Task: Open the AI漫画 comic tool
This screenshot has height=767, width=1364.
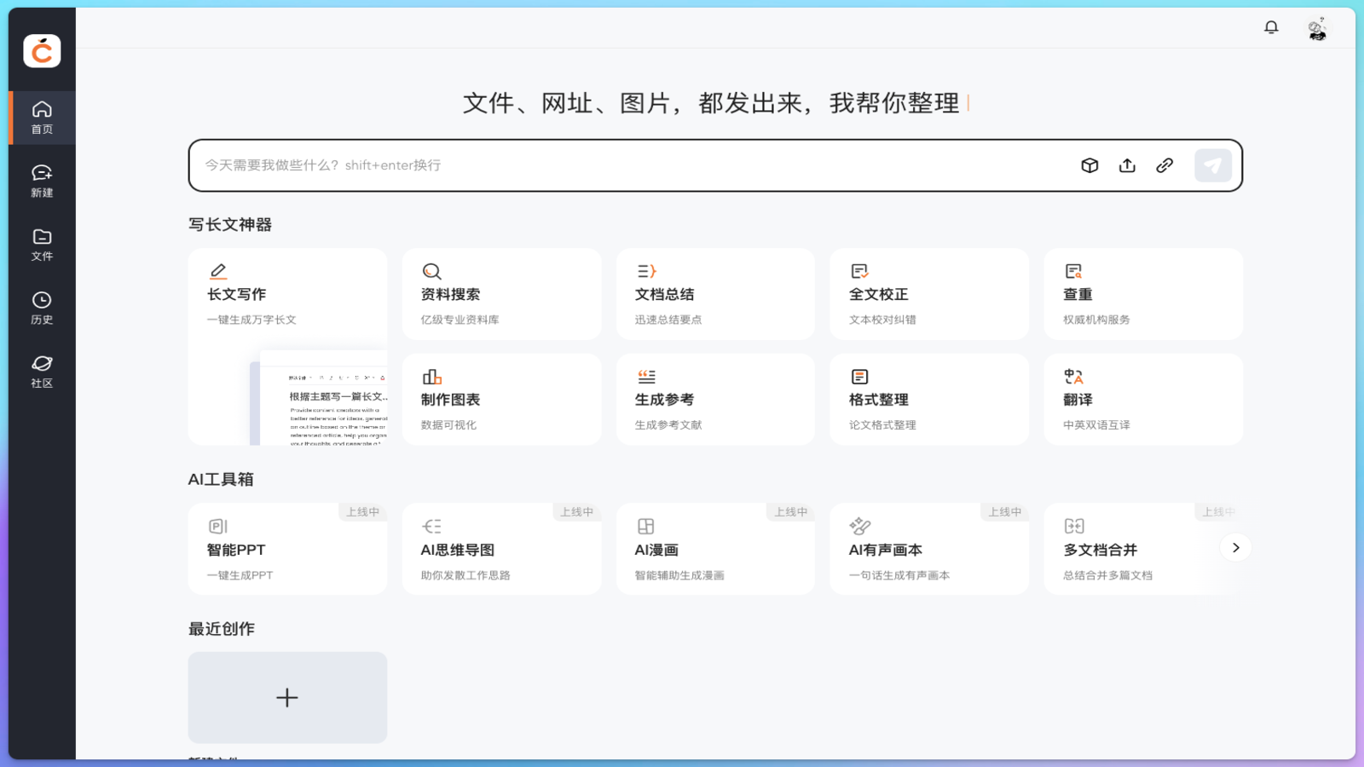Action: tap(715, 548)
